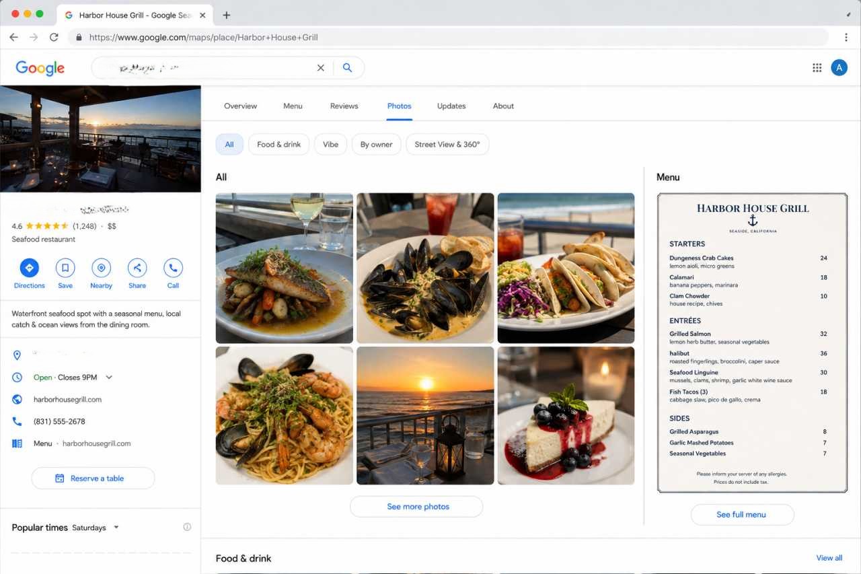Click the browser forward arrow
Viewport: 861px width, 574px height.
coord(34,37)
